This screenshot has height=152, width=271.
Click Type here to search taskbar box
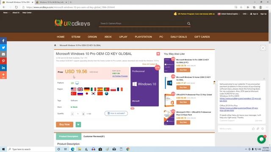pyautogui.click(x=31, y=149)
